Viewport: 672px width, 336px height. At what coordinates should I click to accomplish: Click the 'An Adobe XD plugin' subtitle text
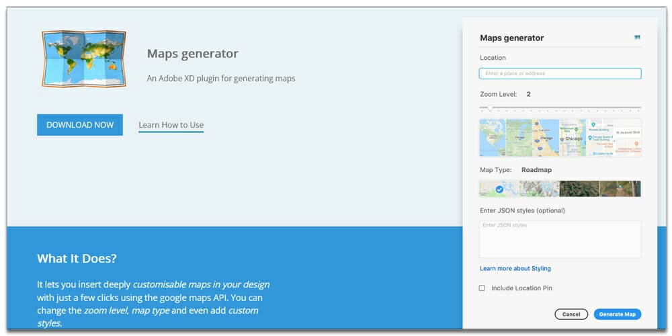220,79
